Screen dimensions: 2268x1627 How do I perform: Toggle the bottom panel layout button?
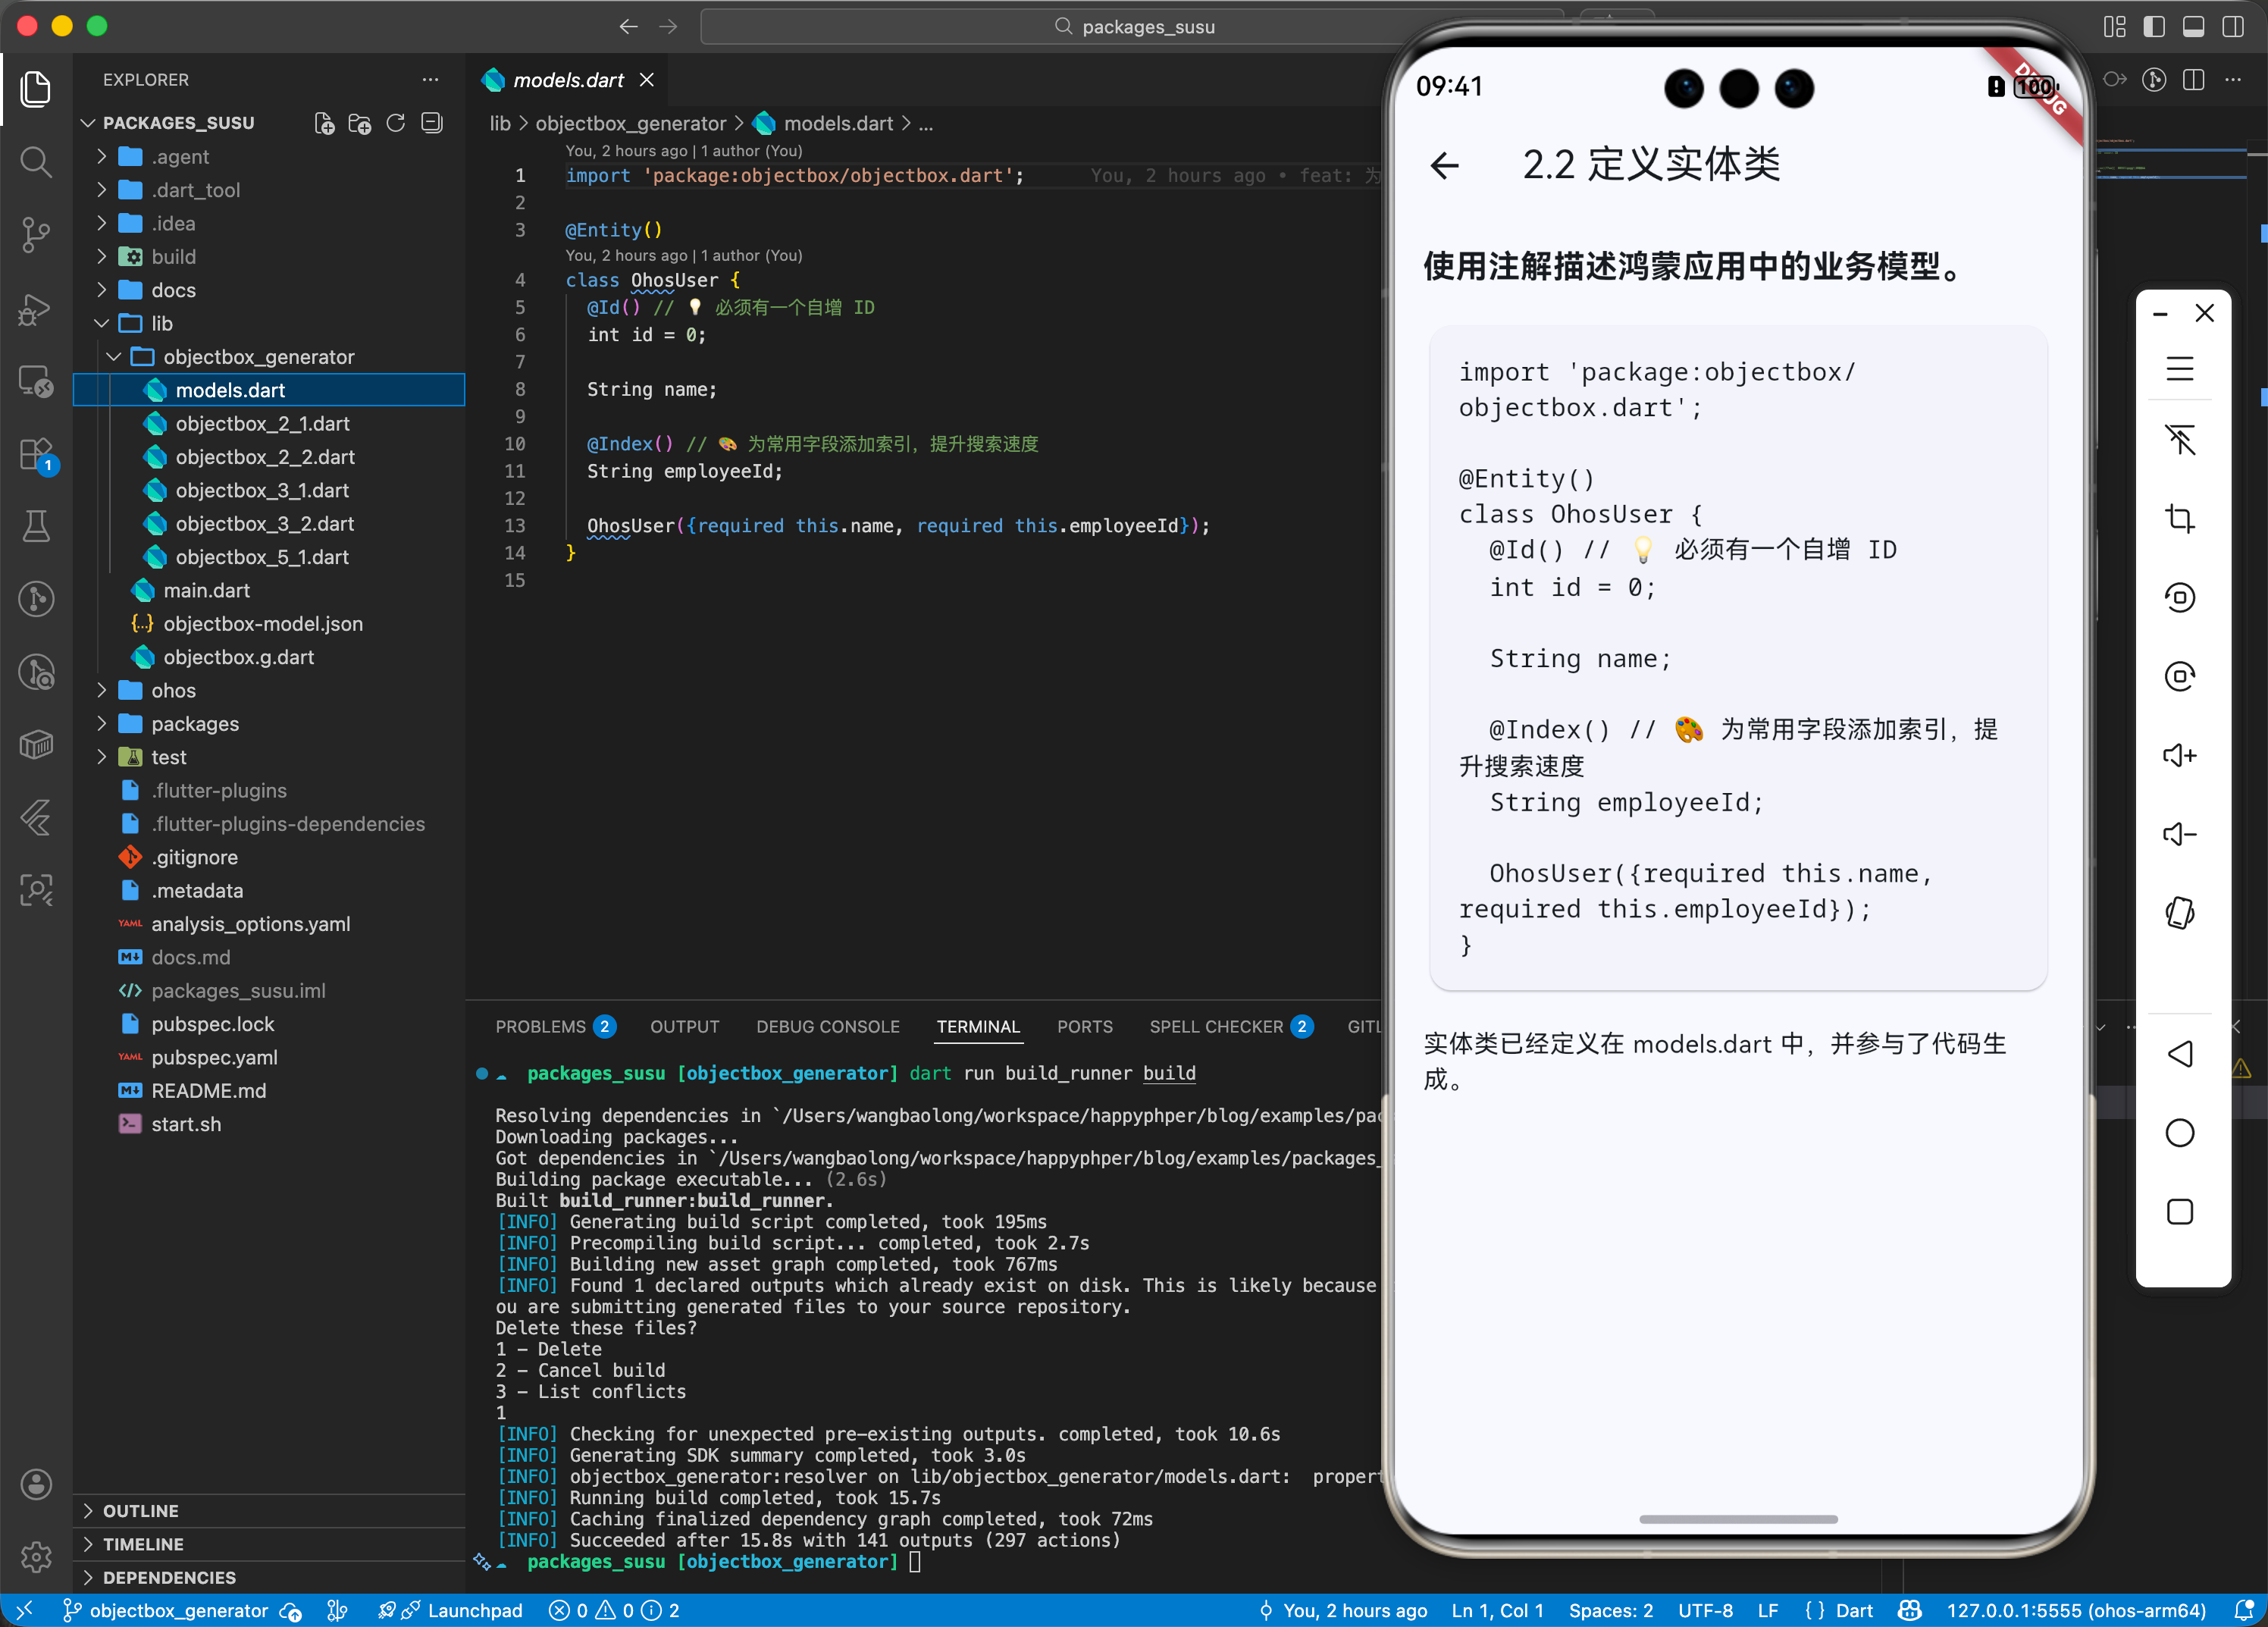(x=2193, y=27)
